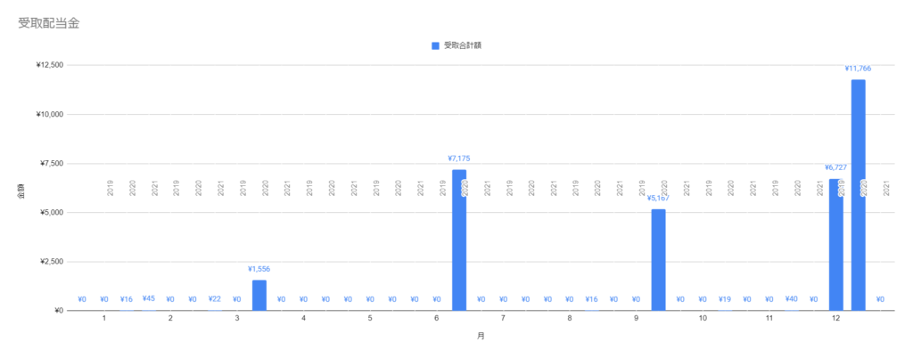Click the ¥40 data label in month 11
The width and height of the screenshot is (913, 358).
pos(792,298)
